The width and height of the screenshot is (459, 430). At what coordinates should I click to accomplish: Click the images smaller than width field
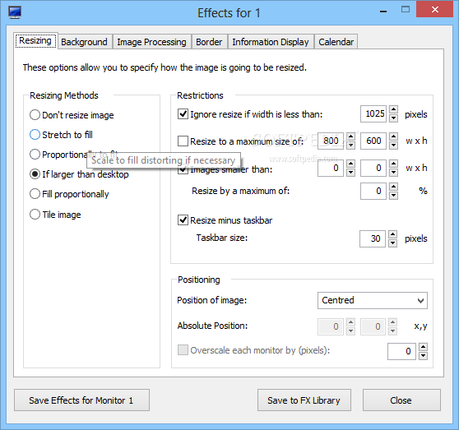pyautogui.click(x=331, y=168)
